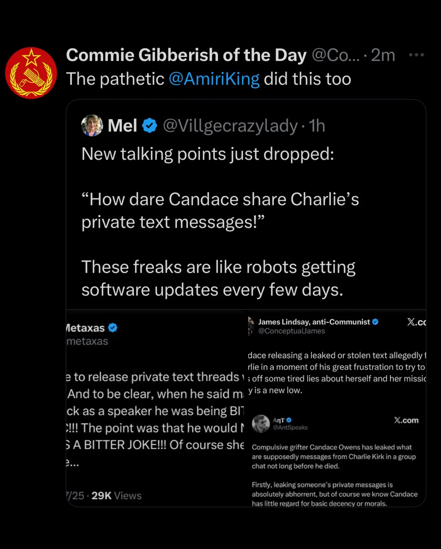Click the 1h quoted tweet timestamp

[x=317, y=126]
